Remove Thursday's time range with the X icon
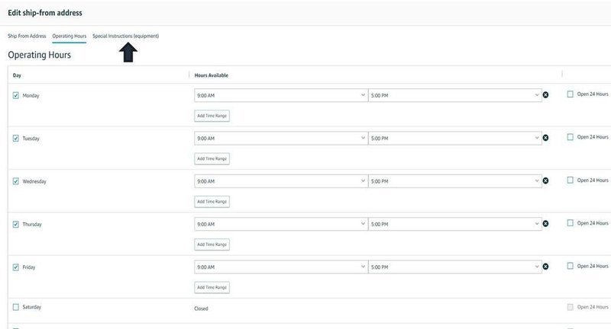The width and height of the screenshot is (611, 329). pos(545,224)
